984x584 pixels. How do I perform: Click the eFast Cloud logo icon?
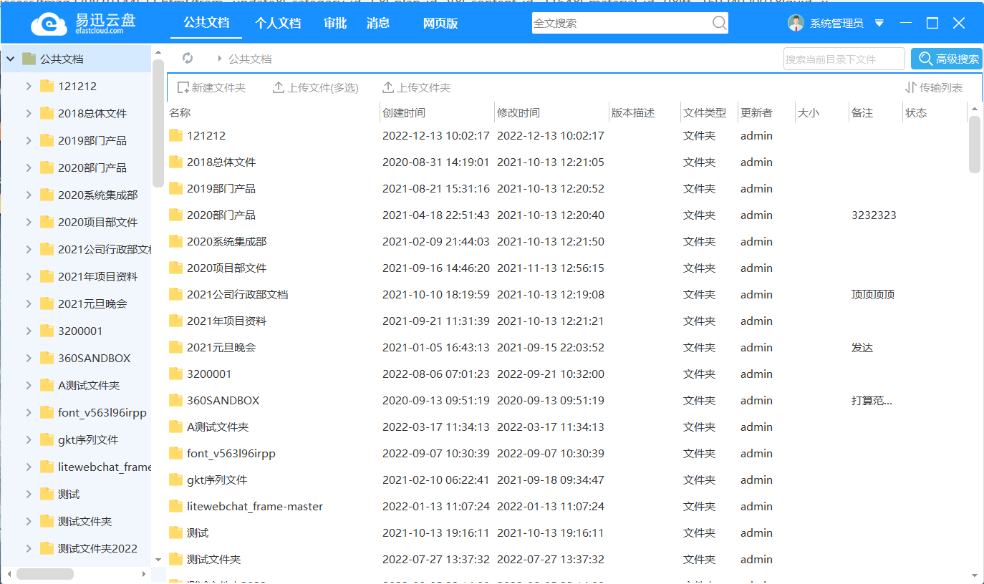(x=47, y=22)
